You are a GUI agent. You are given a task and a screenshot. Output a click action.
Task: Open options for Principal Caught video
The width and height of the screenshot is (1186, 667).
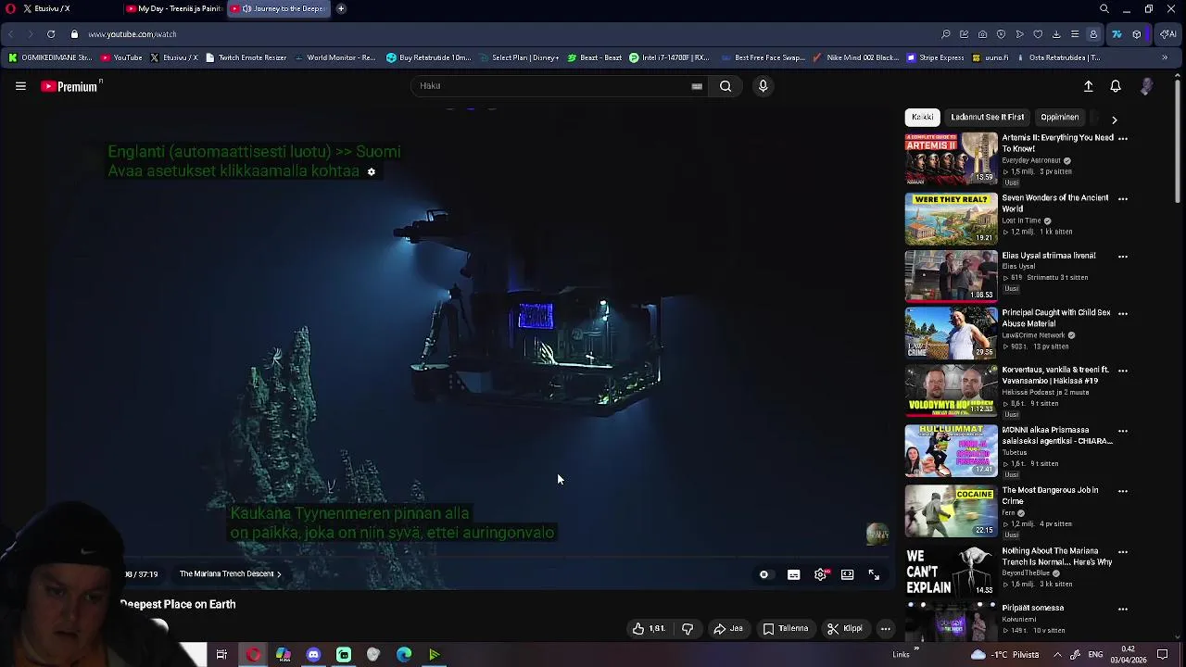coord(1123,313)
